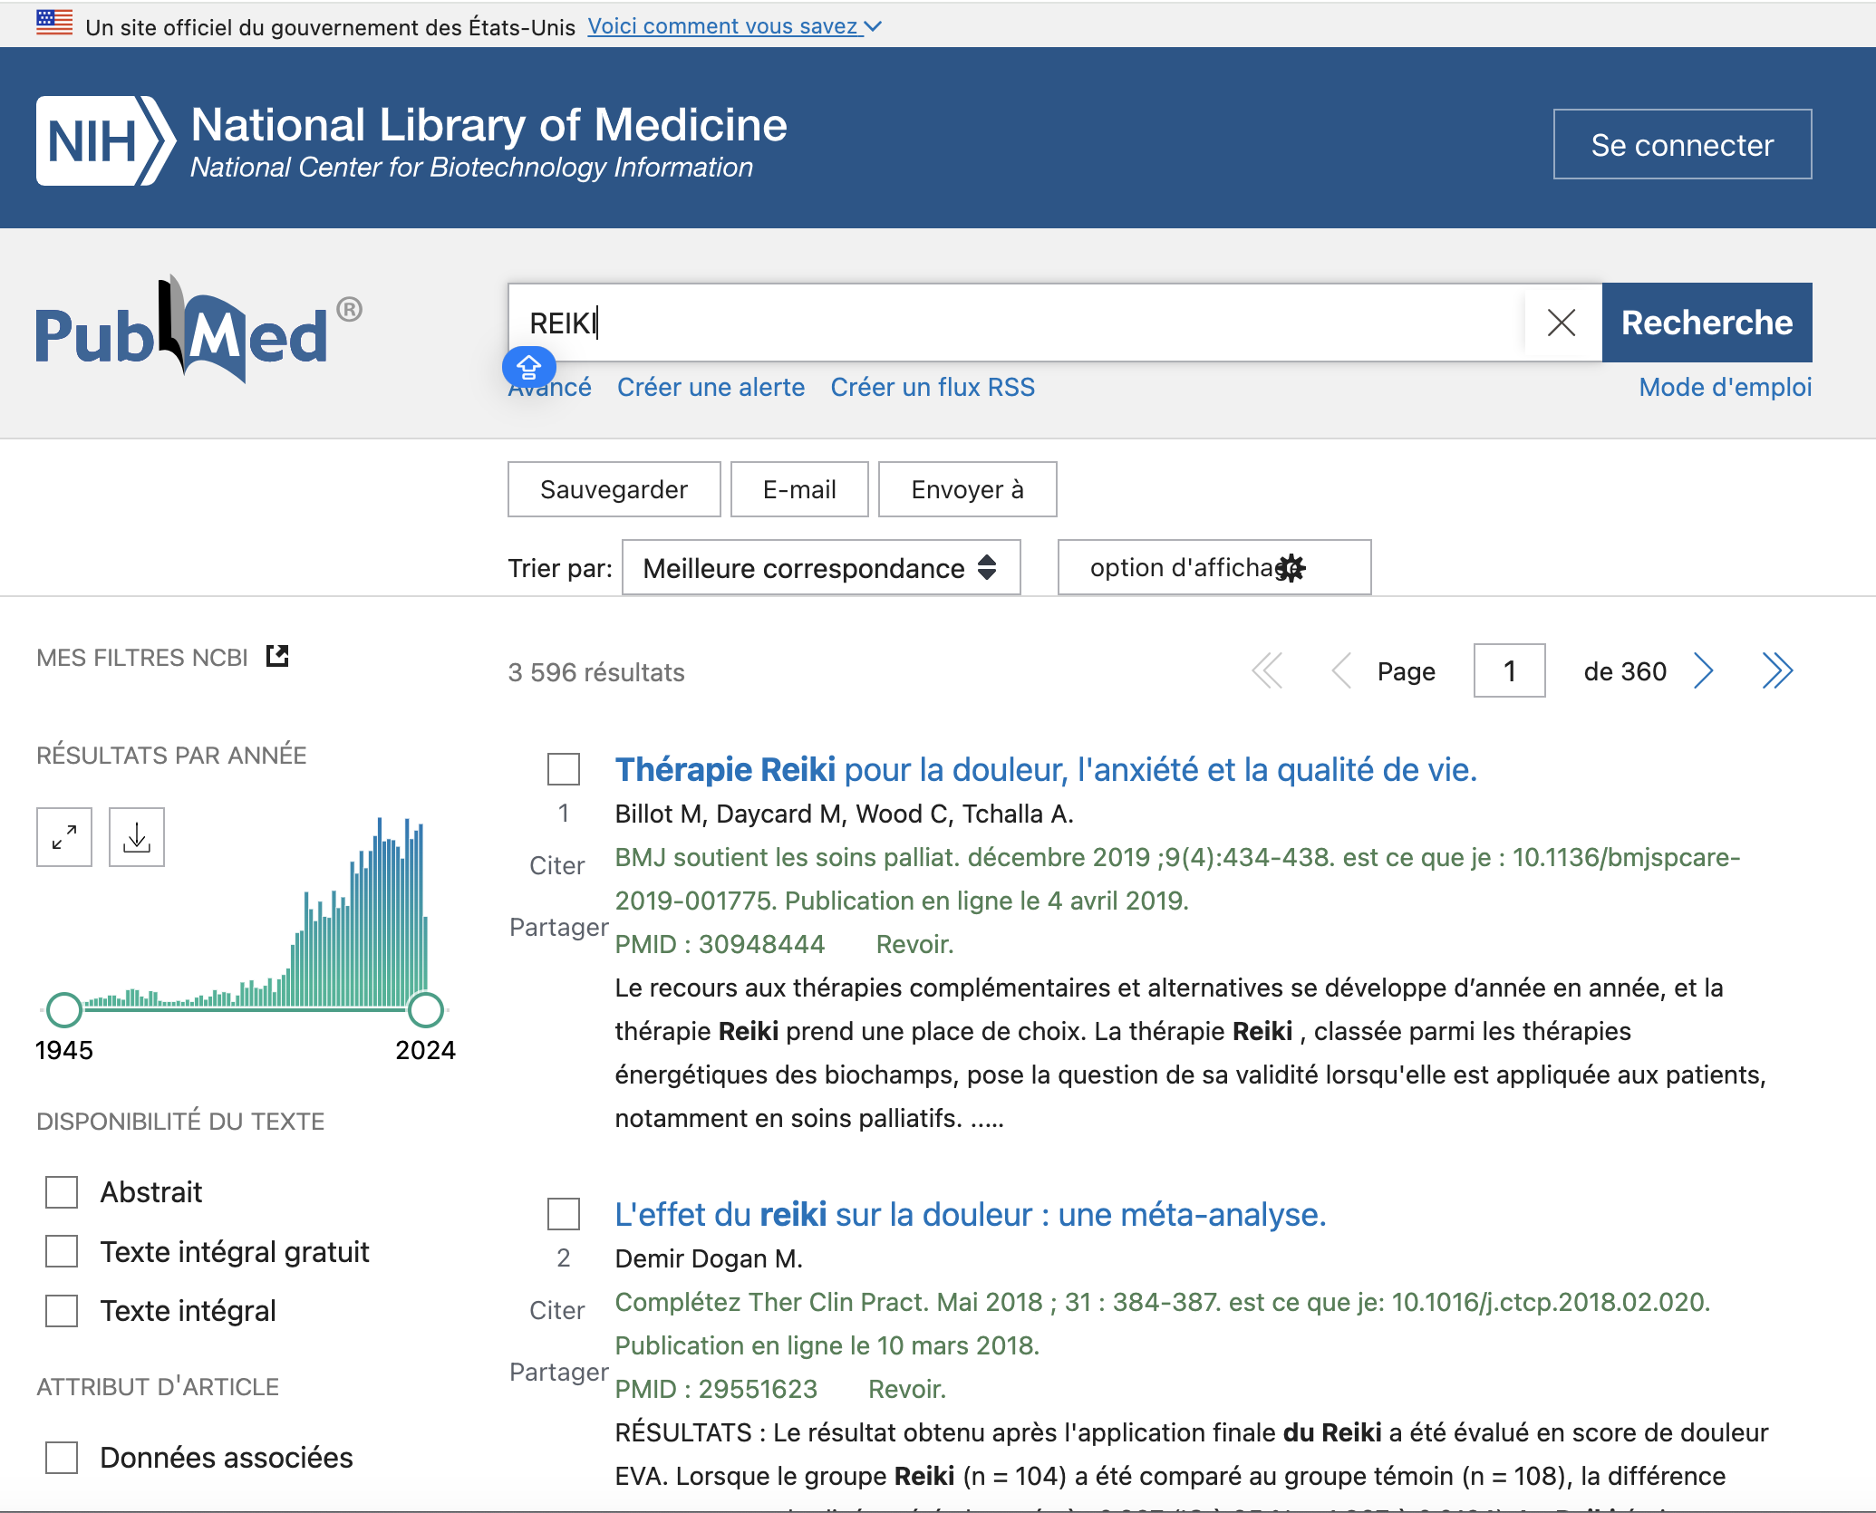Image resolution: width=1876 pixels, height=1513 pixels.
Task: Click the E-mail button
Action: click(x=799, y=489)
